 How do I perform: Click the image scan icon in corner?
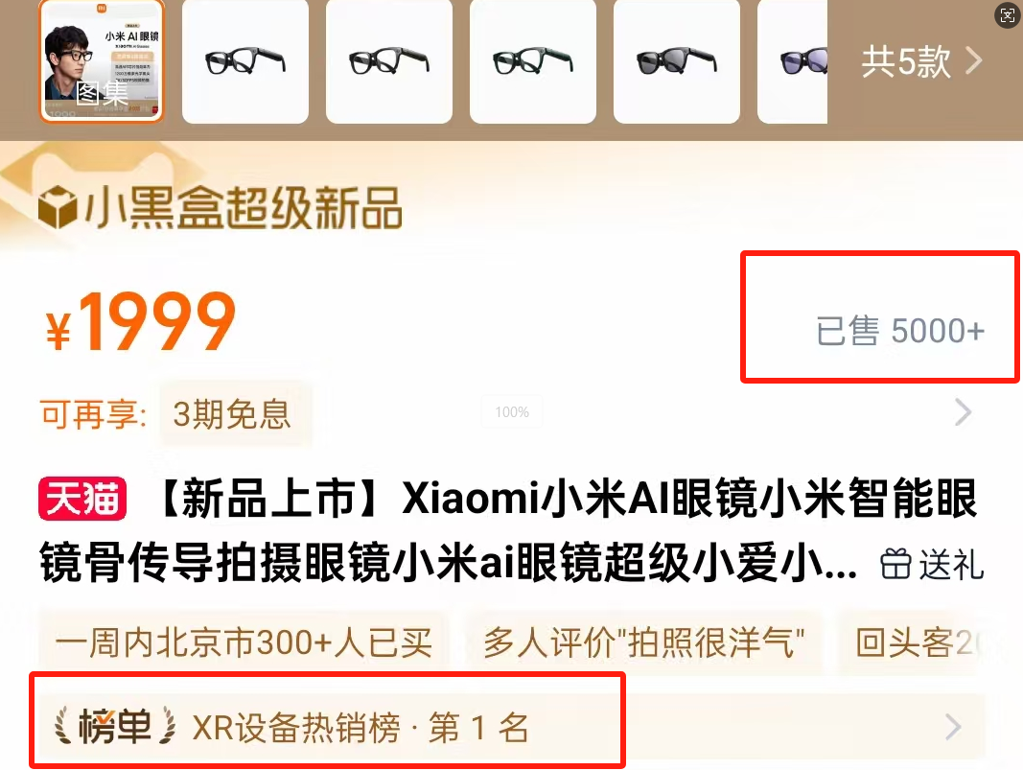1008,15
